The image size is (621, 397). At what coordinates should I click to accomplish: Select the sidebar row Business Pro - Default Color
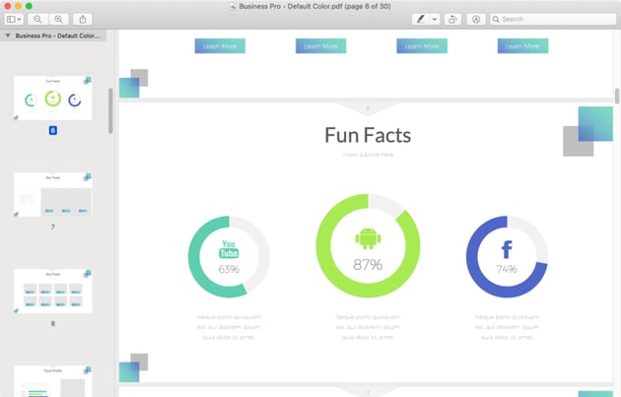pos(53,35)
